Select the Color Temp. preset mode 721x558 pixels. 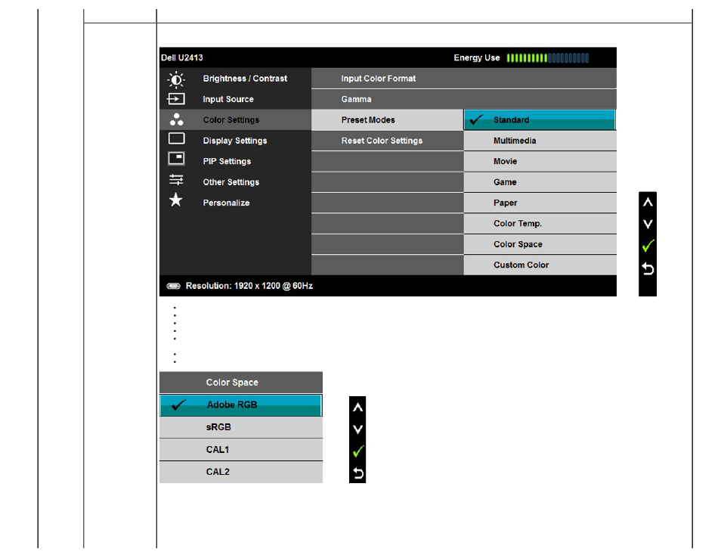540,224
